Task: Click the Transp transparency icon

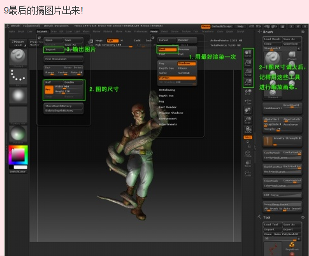Action: 248,164
